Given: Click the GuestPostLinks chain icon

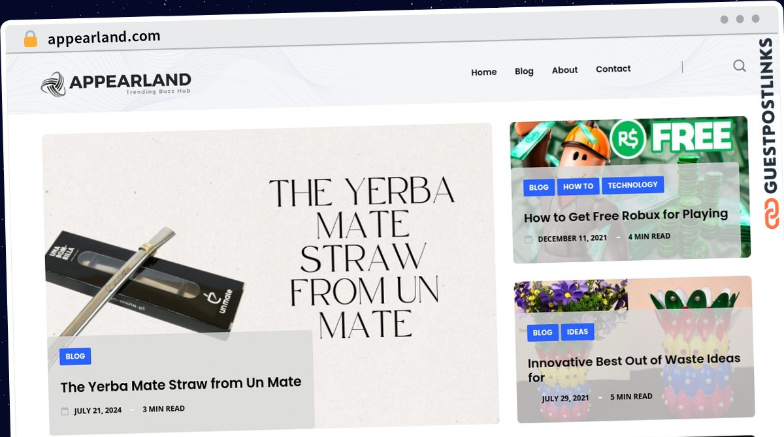Looking at the screenshot, I should (x=772, y=215).
